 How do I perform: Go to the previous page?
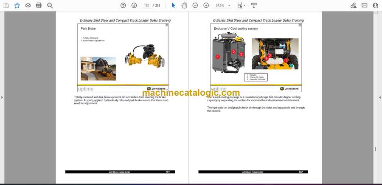click(x=123, y=6)
